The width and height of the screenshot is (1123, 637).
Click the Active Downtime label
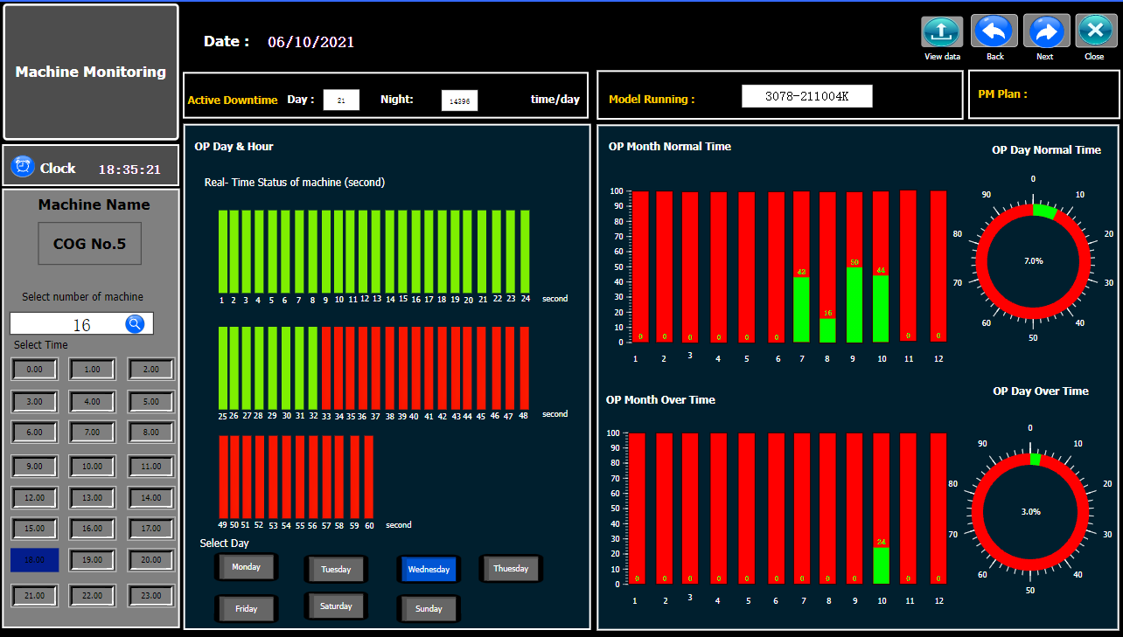click(233, 100)
